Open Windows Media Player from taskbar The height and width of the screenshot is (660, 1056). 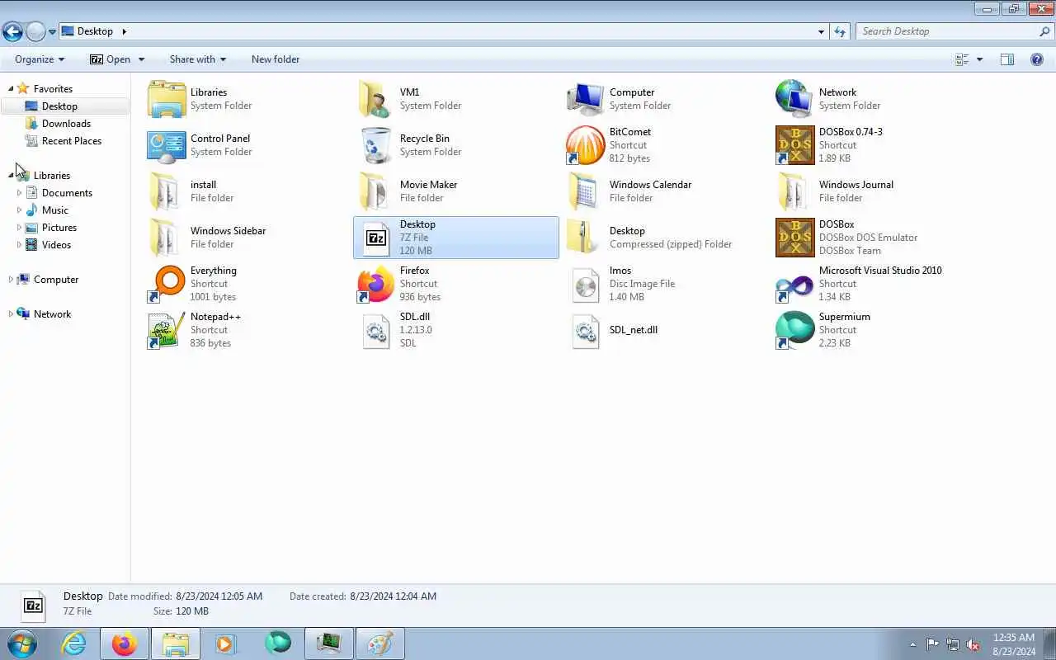226,643
